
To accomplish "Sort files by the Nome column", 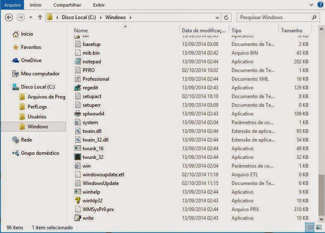I will click(81, 31).
